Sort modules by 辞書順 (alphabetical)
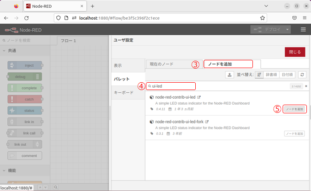The image size is (311, 191). (271, 74)
